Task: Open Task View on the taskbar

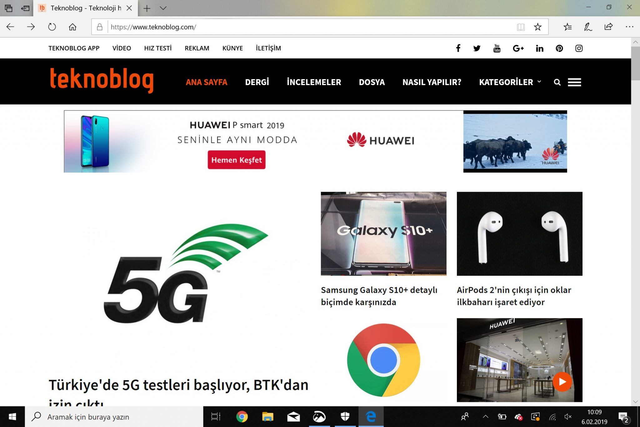Action: (x=216, y=417)
